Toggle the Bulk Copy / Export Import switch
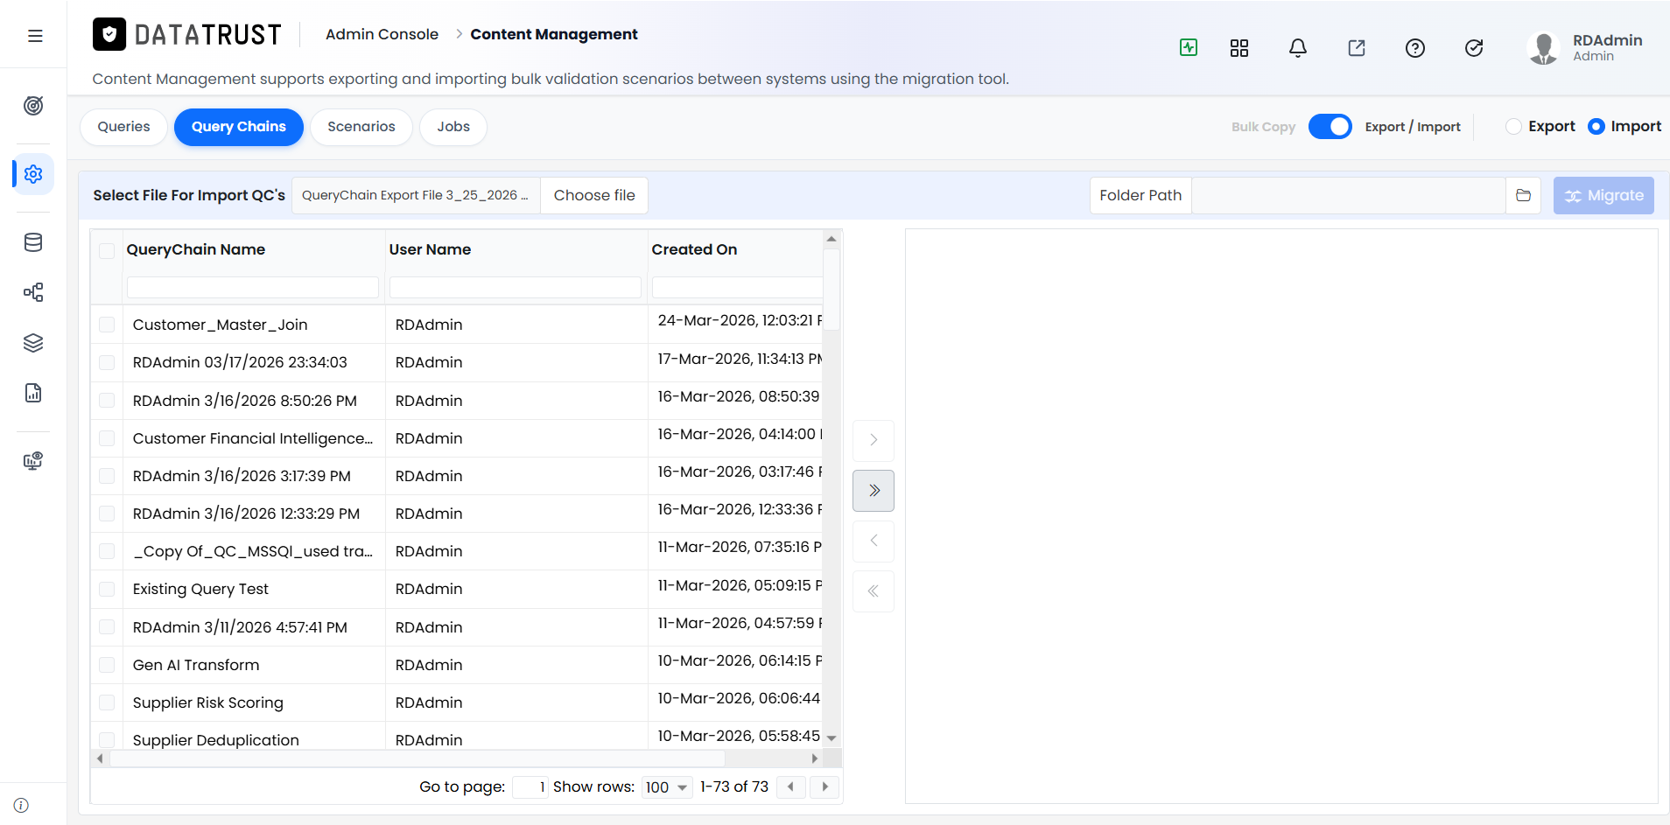 (1330, 127)
